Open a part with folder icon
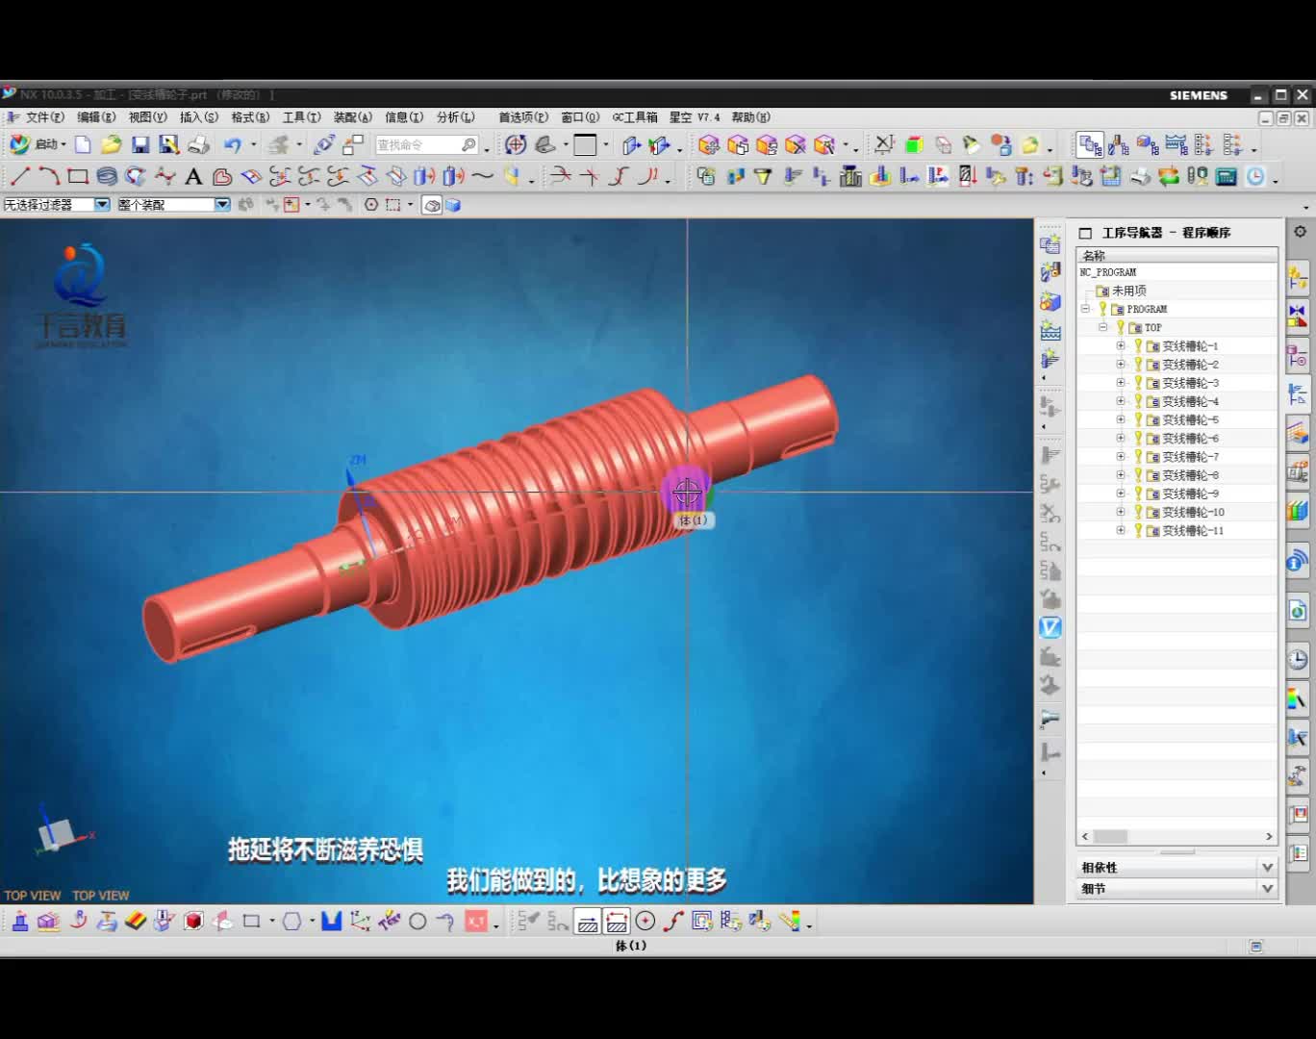This screenshot has height=1039, width=1316. pos(112,144)
